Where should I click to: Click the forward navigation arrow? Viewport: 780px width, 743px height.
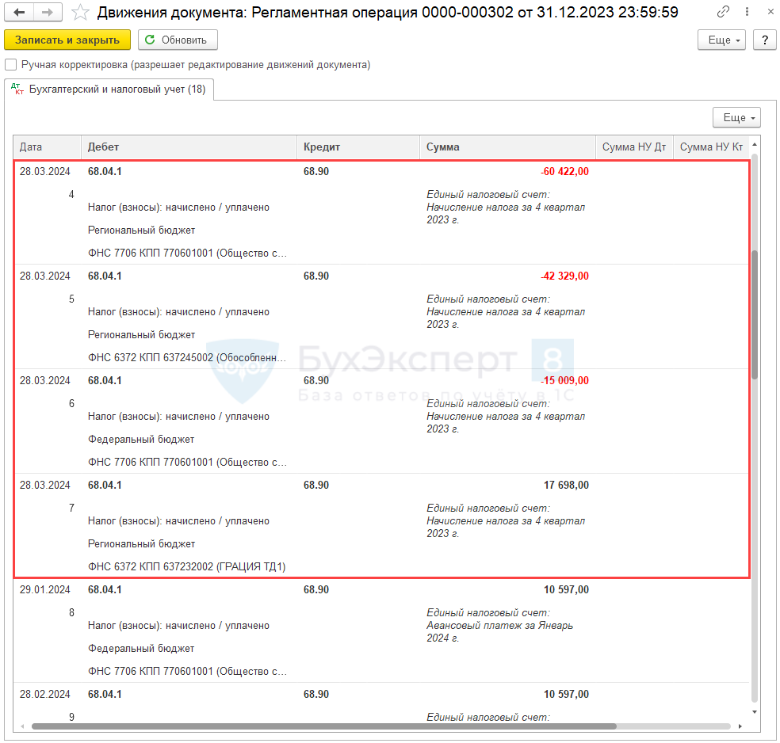(47, 13)
